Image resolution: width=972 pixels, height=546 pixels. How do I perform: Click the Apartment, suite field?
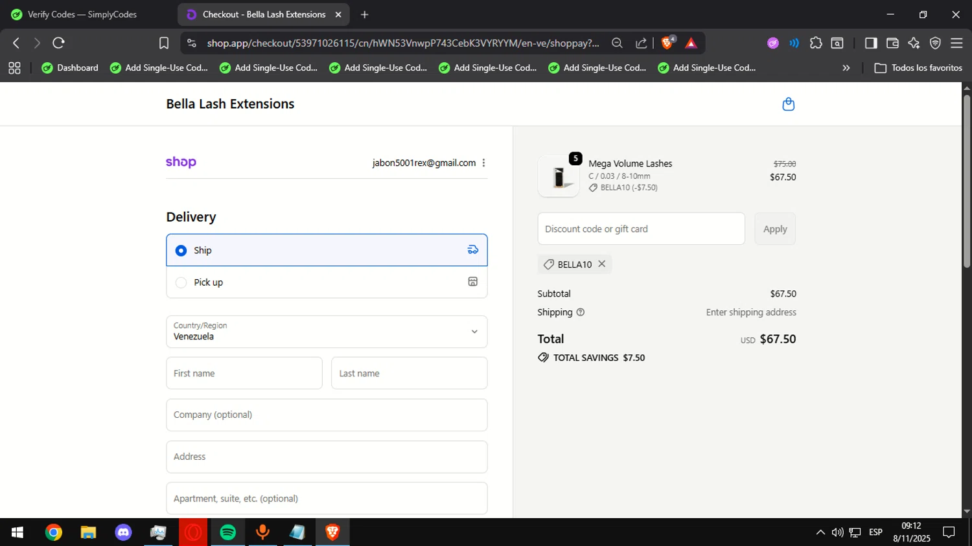327,498
